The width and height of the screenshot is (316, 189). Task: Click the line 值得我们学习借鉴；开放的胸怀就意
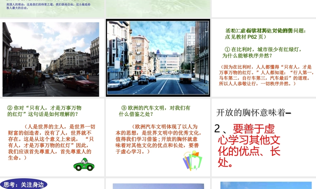click(x=156, y=139)
